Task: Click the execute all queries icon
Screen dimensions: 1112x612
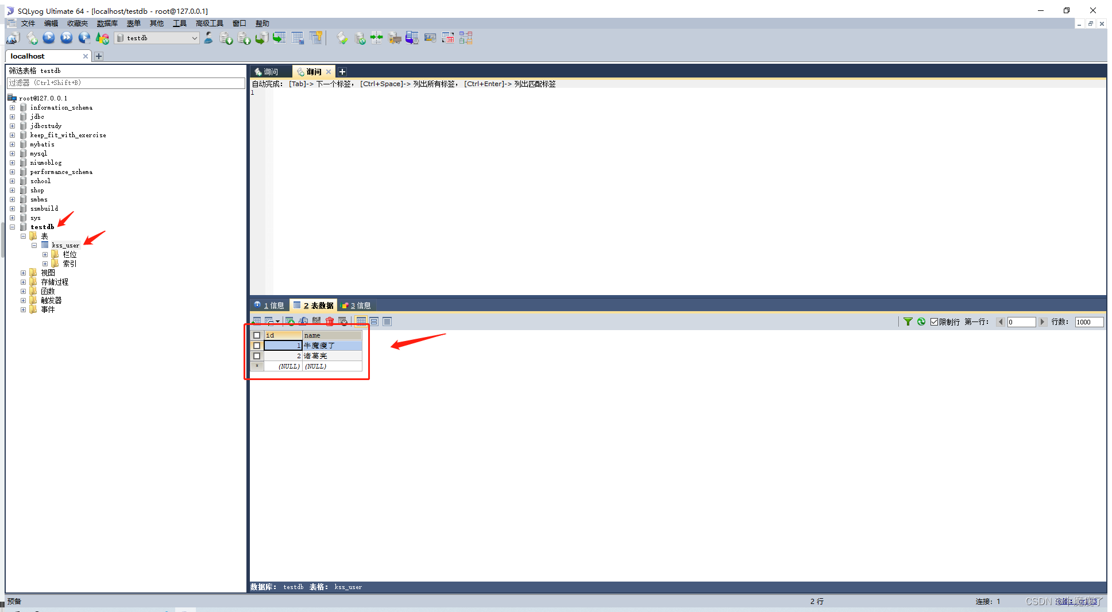Action: click(67, 38)
